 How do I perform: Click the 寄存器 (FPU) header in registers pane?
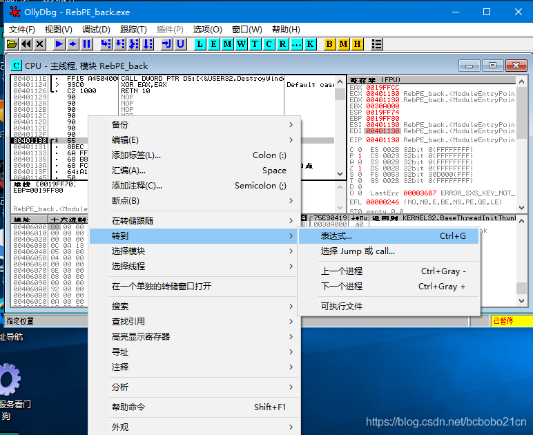coord(432,80)
